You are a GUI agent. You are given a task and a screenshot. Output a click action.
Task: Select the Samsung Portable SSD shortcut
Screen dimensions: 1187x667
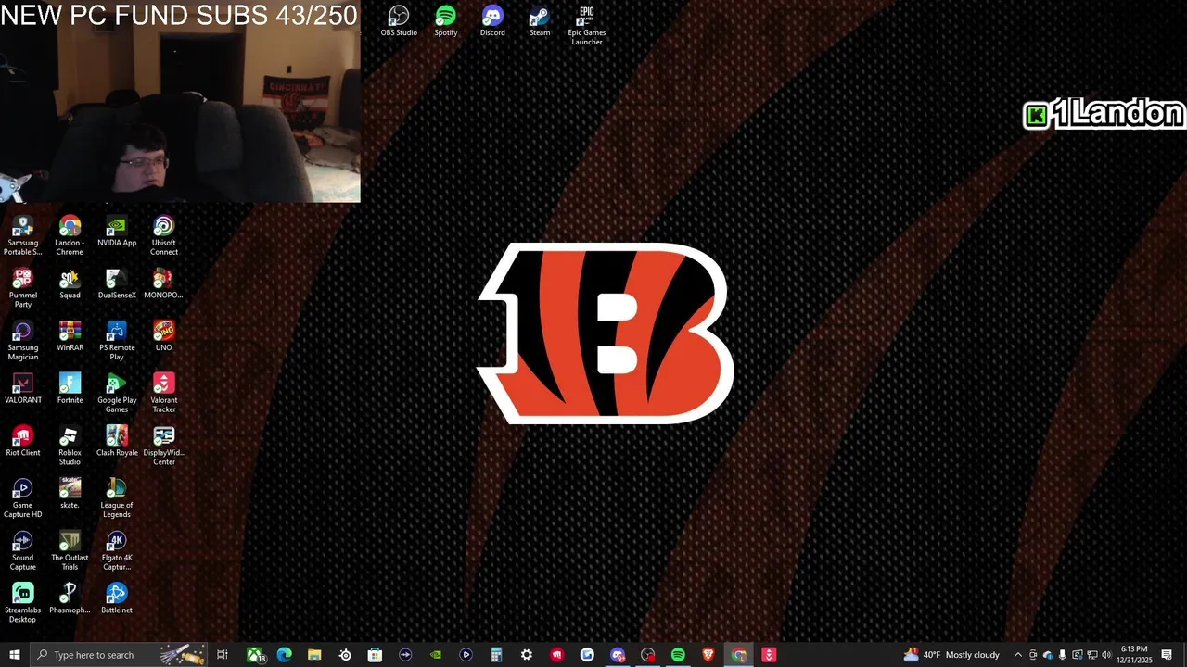(x=23, y=236)
